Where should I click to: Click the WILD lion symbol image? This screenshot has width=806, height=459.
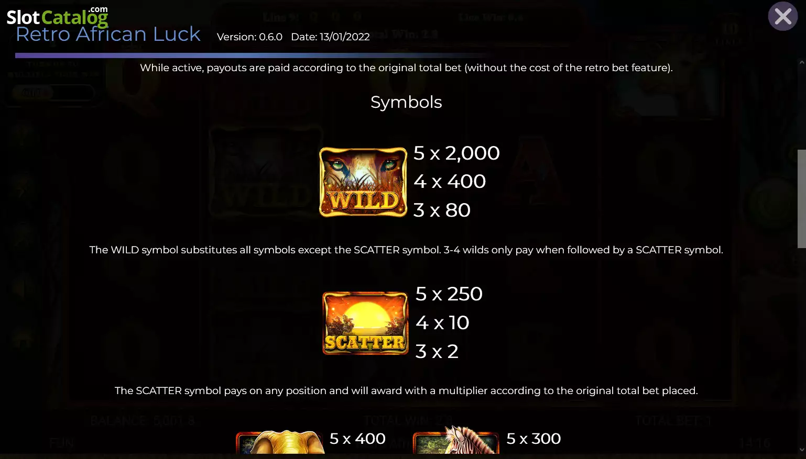click(363, 182)
